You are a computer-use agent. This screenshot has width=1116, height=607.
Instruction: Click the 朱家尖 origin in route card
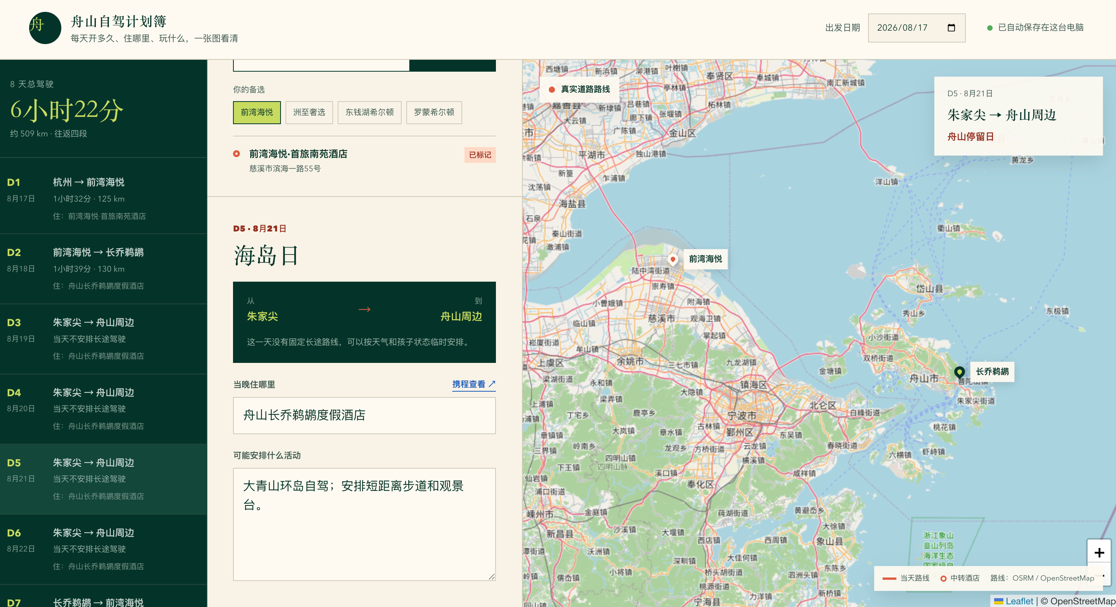tap(263, 317)
